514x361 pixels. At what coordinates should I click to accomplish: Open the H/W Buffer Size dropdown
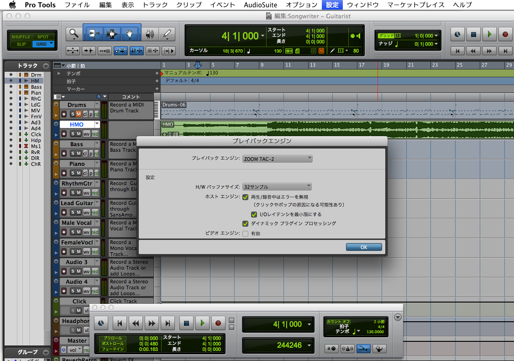pos(277,187)
